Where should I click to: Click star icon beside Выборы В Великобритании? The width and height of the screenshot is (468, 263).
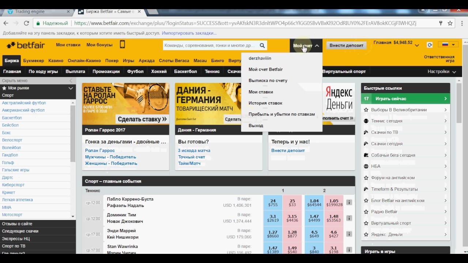(x=366, y=110)
